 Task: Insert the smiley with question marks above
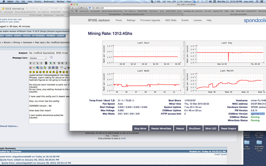pos(57,72)
